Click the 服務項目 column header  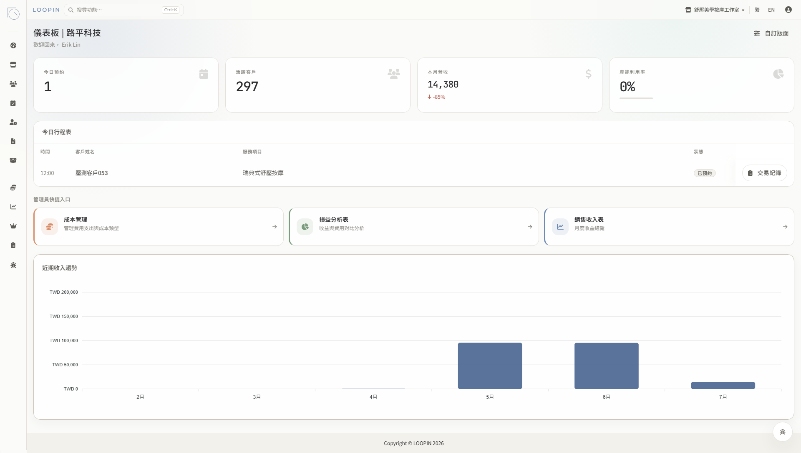[x=252, y=152]
